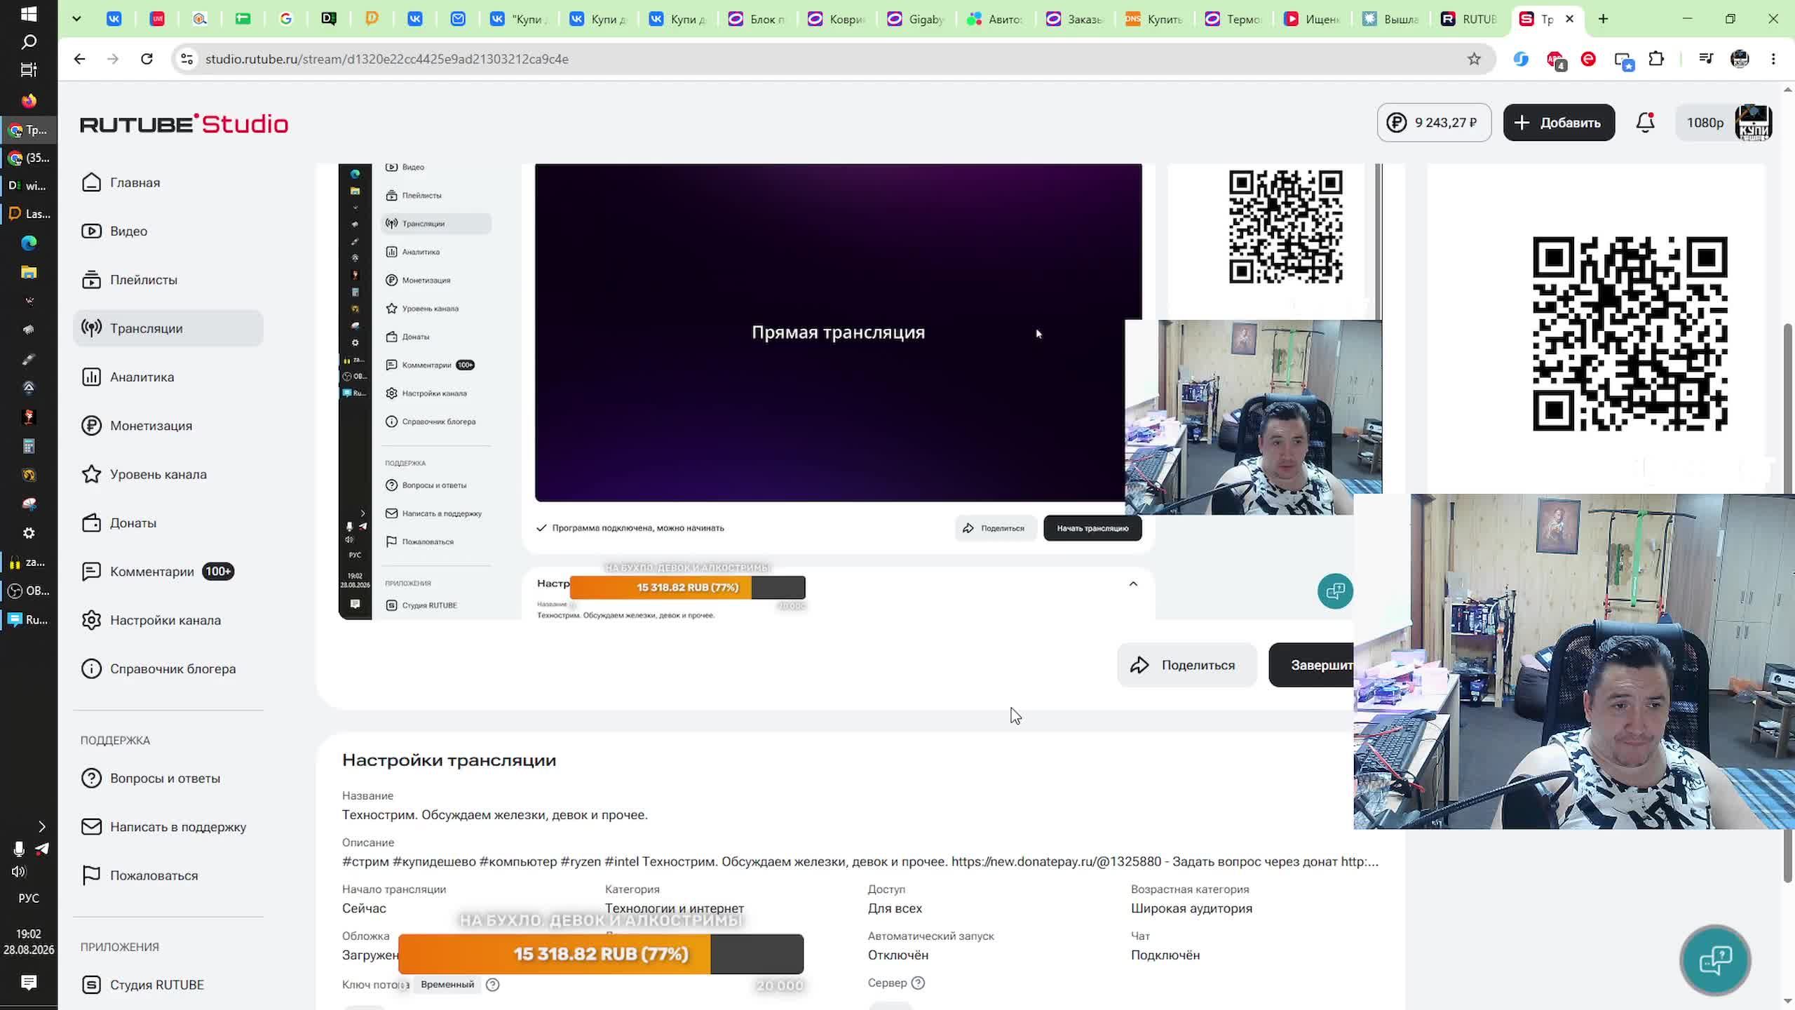This screenshot has height=1010, width=1795.
Task: Switch to the Авито browser tab
Action: (995, 19)
